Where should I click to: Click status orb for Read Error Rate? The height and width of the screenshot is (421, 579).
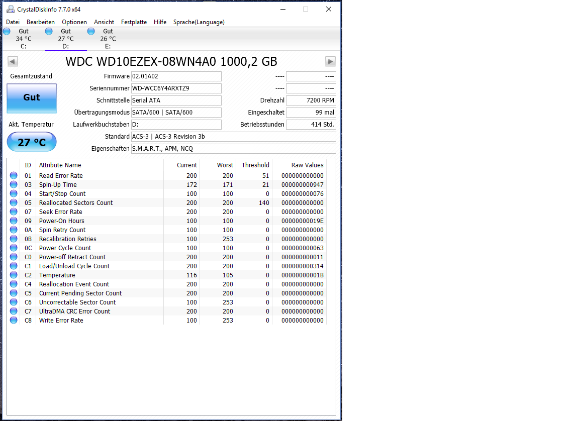14,175
